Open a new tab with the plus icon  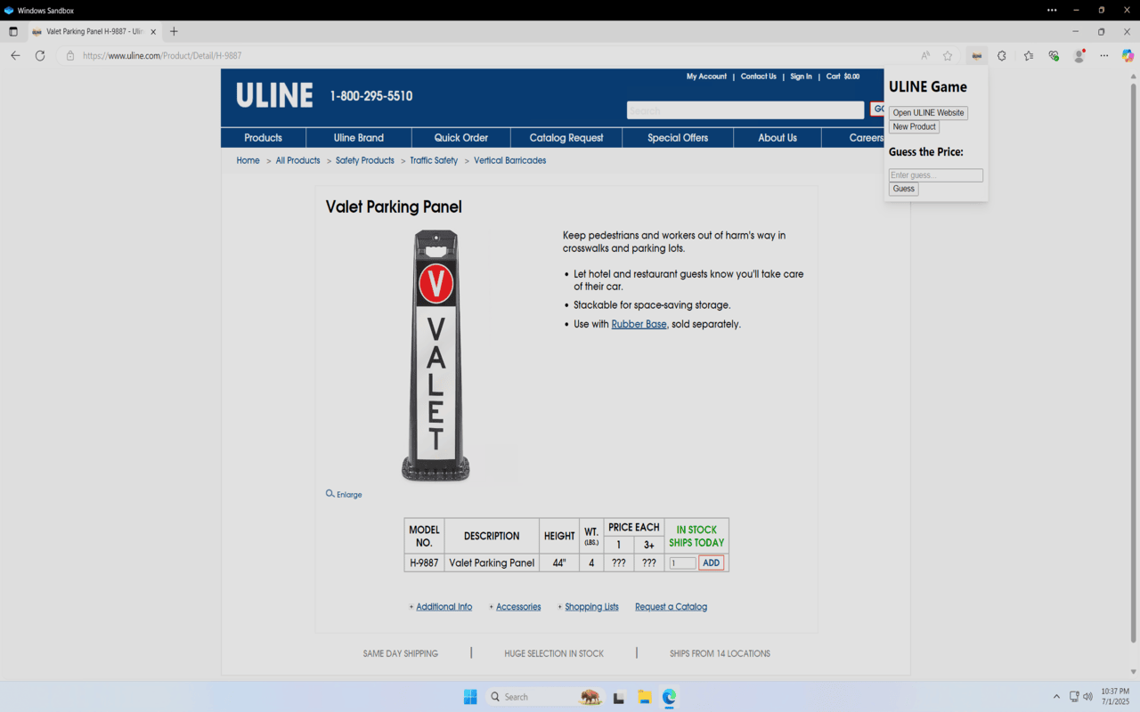174,31
